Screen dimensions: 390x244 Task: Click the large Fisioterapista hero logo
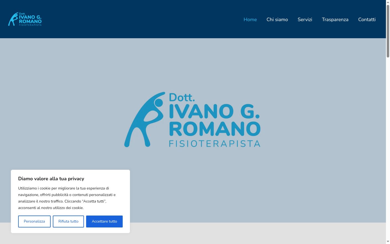click(x=192, y=120)
